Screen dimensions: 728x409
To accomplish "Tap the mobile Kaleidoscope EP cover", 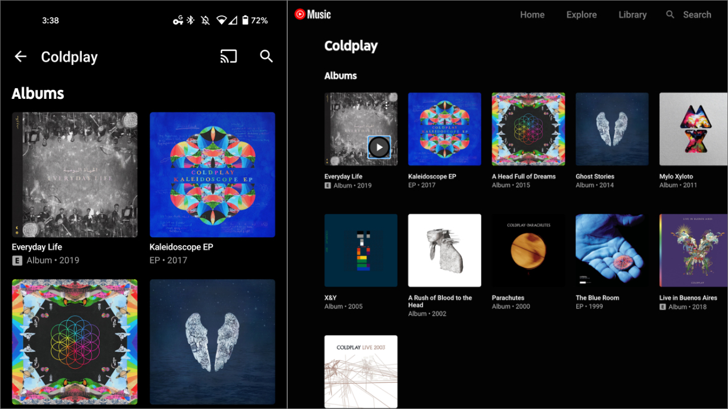I will point(212,174).
